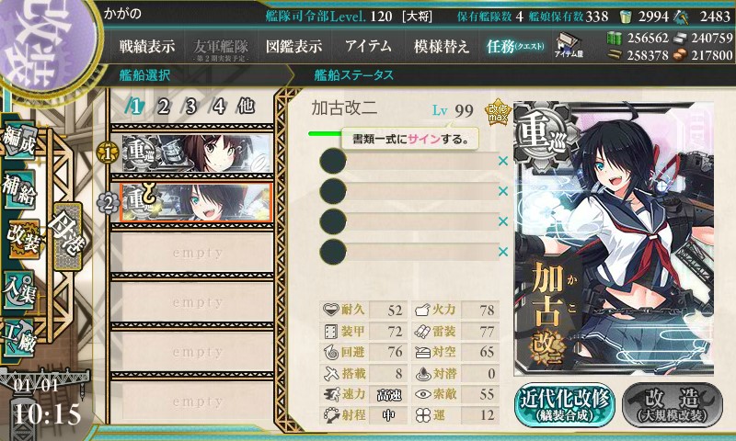Switch to fleet tab 2
736x441 pixels.
164,107
